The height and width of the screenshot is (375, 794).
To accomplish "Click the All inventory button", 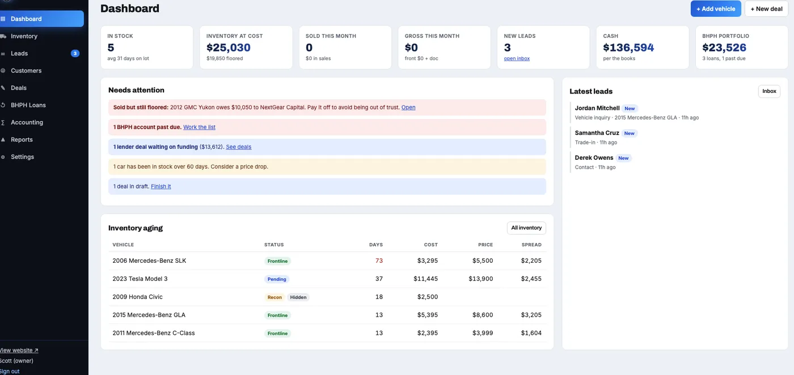I will (526, 228).
